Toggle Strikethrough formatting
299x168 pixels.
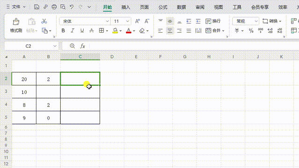[92, 30]
